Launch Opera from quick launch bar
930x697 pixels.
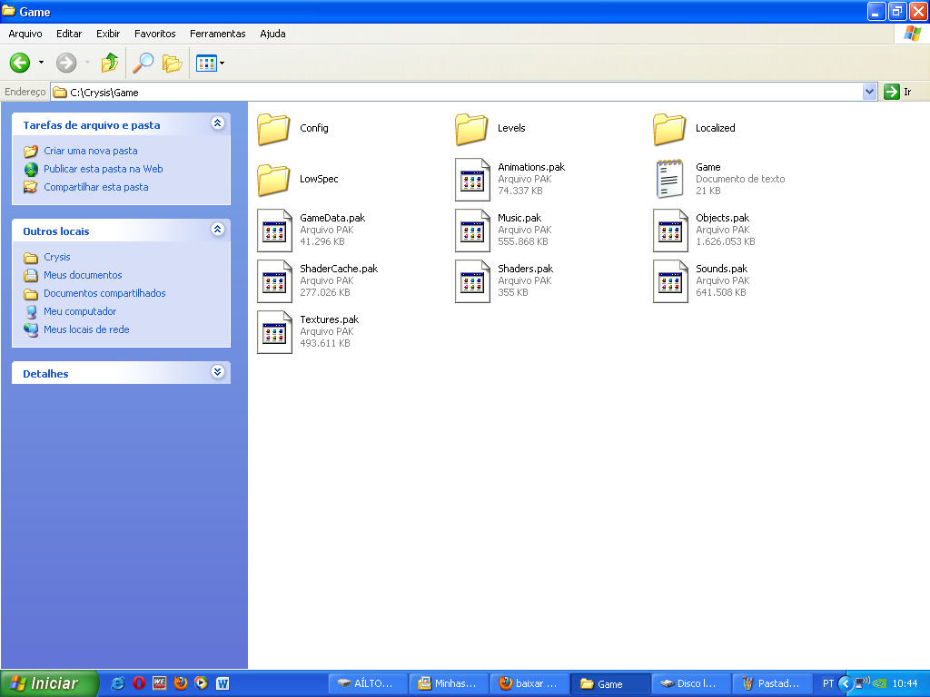[x=139, y=683]
